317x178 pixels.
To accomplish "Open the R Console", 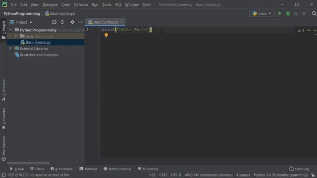I will pos(148,169).
